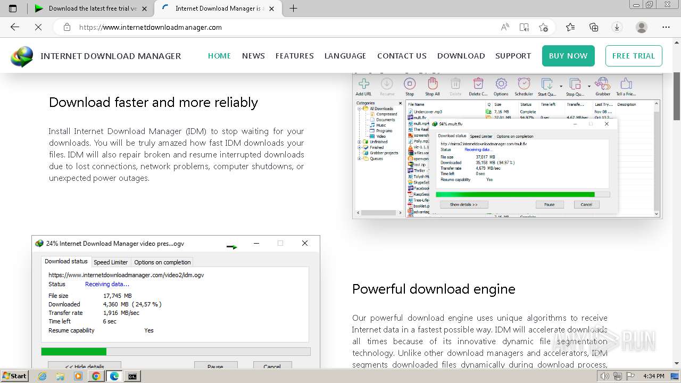This screenshot has height=383, width=681.
Task: Click the INTERNET DOWNLOAD MANAGER site title
Action: click(x=111, y=56)
